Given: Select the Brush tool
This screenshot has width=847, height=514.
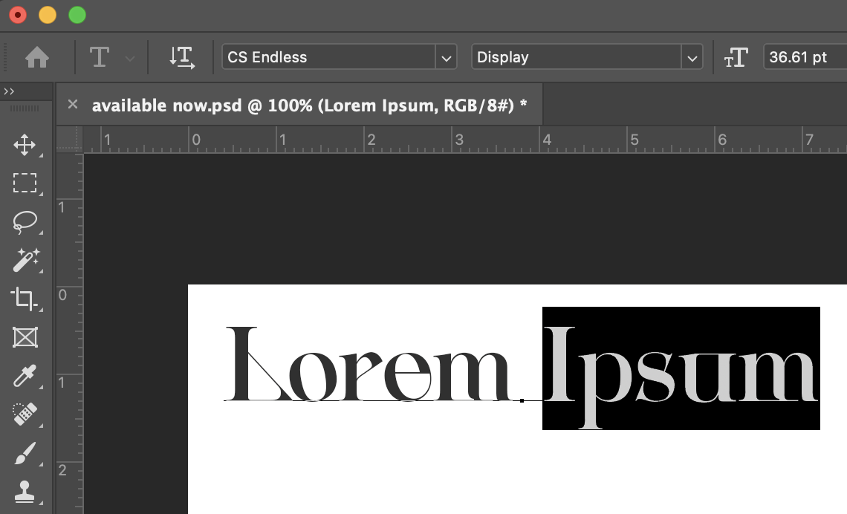Looking at the screenshot, I should click(25, 453).
